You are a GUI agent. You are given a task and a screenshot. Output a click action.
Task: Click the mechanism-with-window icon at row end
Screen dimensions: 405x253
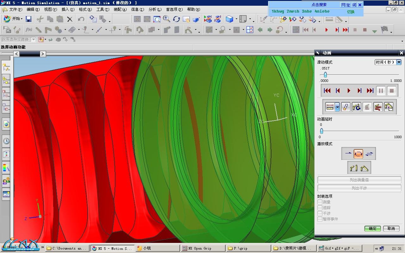pos(389,107)
